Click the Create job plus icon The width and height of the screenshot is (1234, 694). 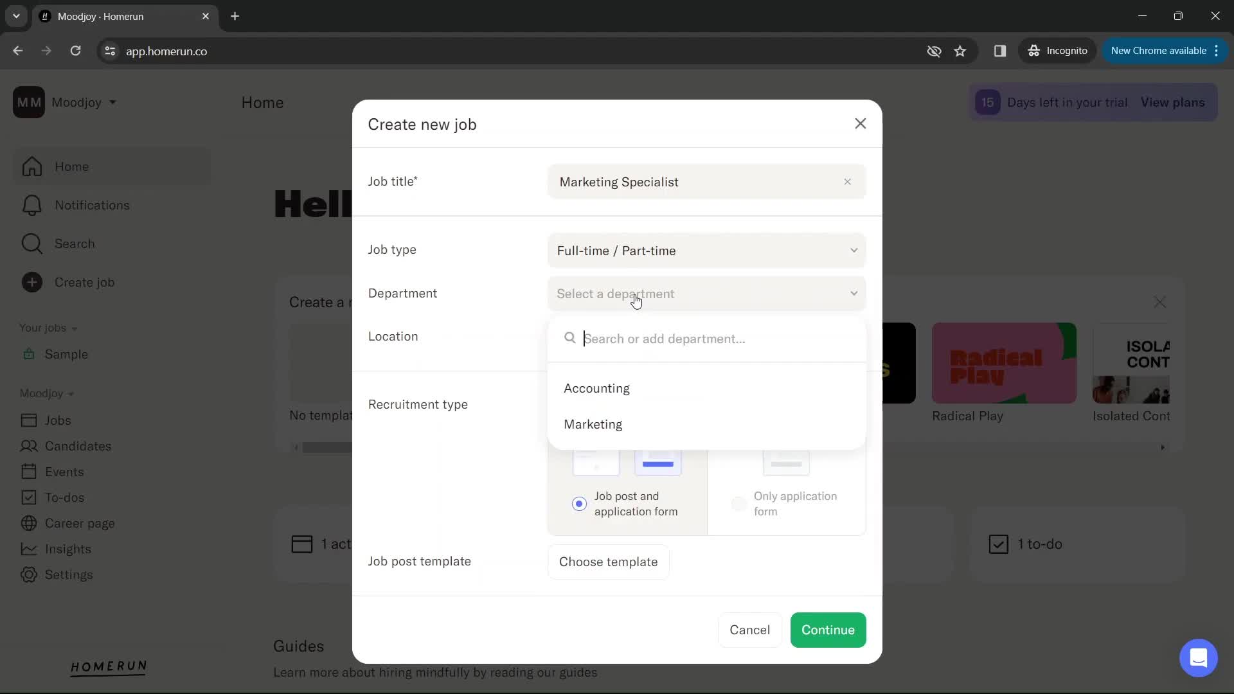coord(31,282)
